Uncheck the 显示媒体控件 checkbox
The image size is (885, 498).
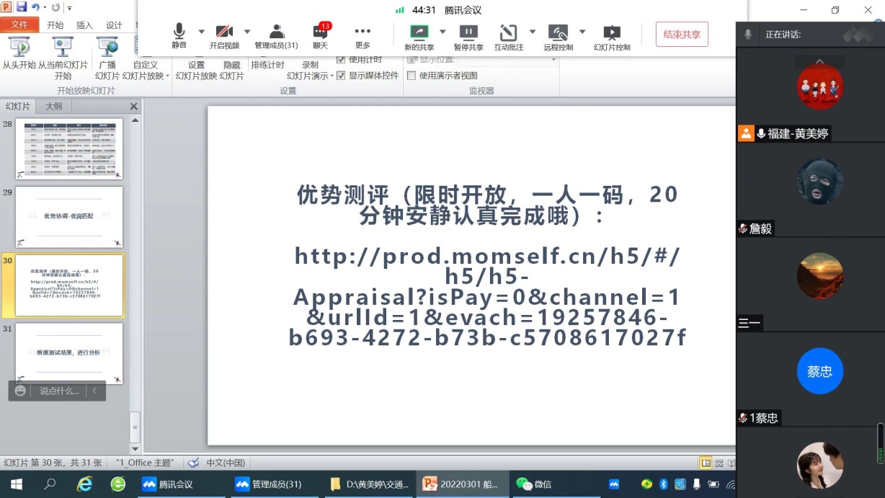click(341, 76)
